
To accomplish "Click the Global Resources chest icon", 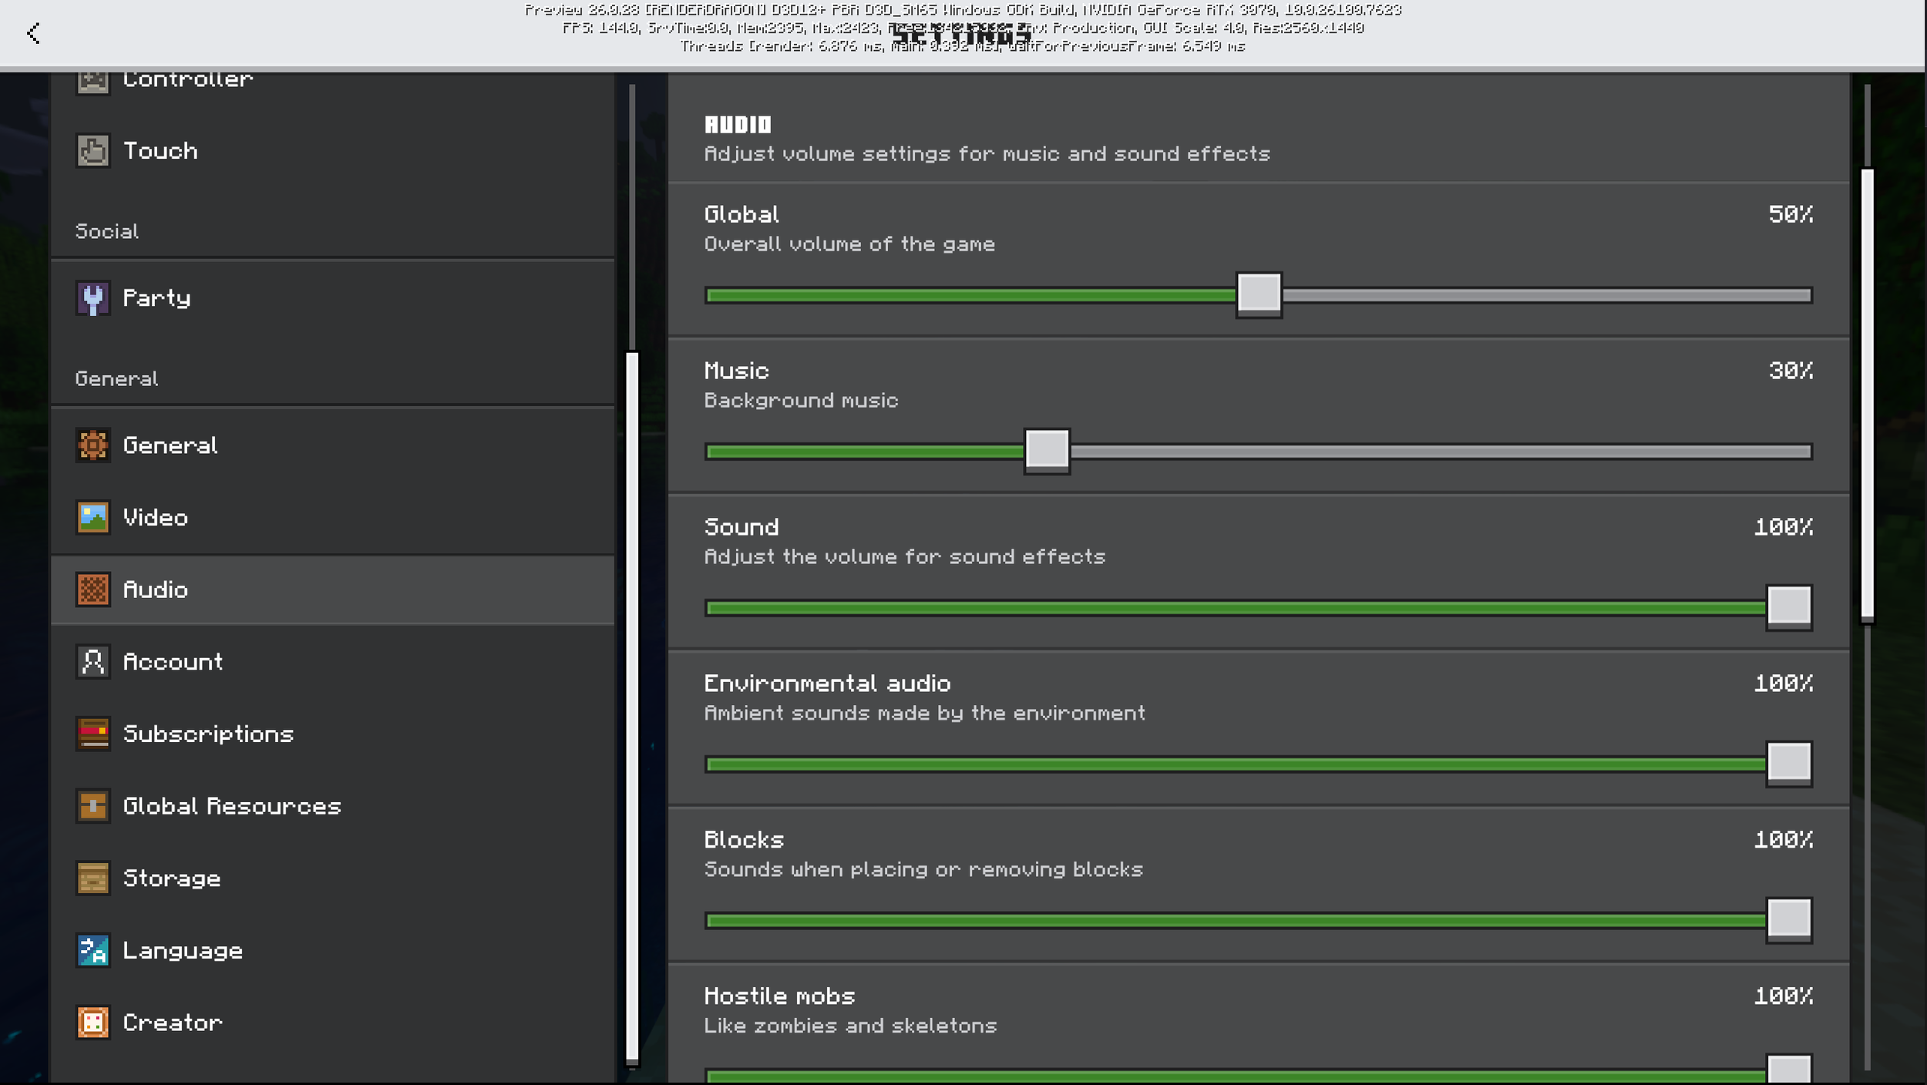I will point(92,806).
